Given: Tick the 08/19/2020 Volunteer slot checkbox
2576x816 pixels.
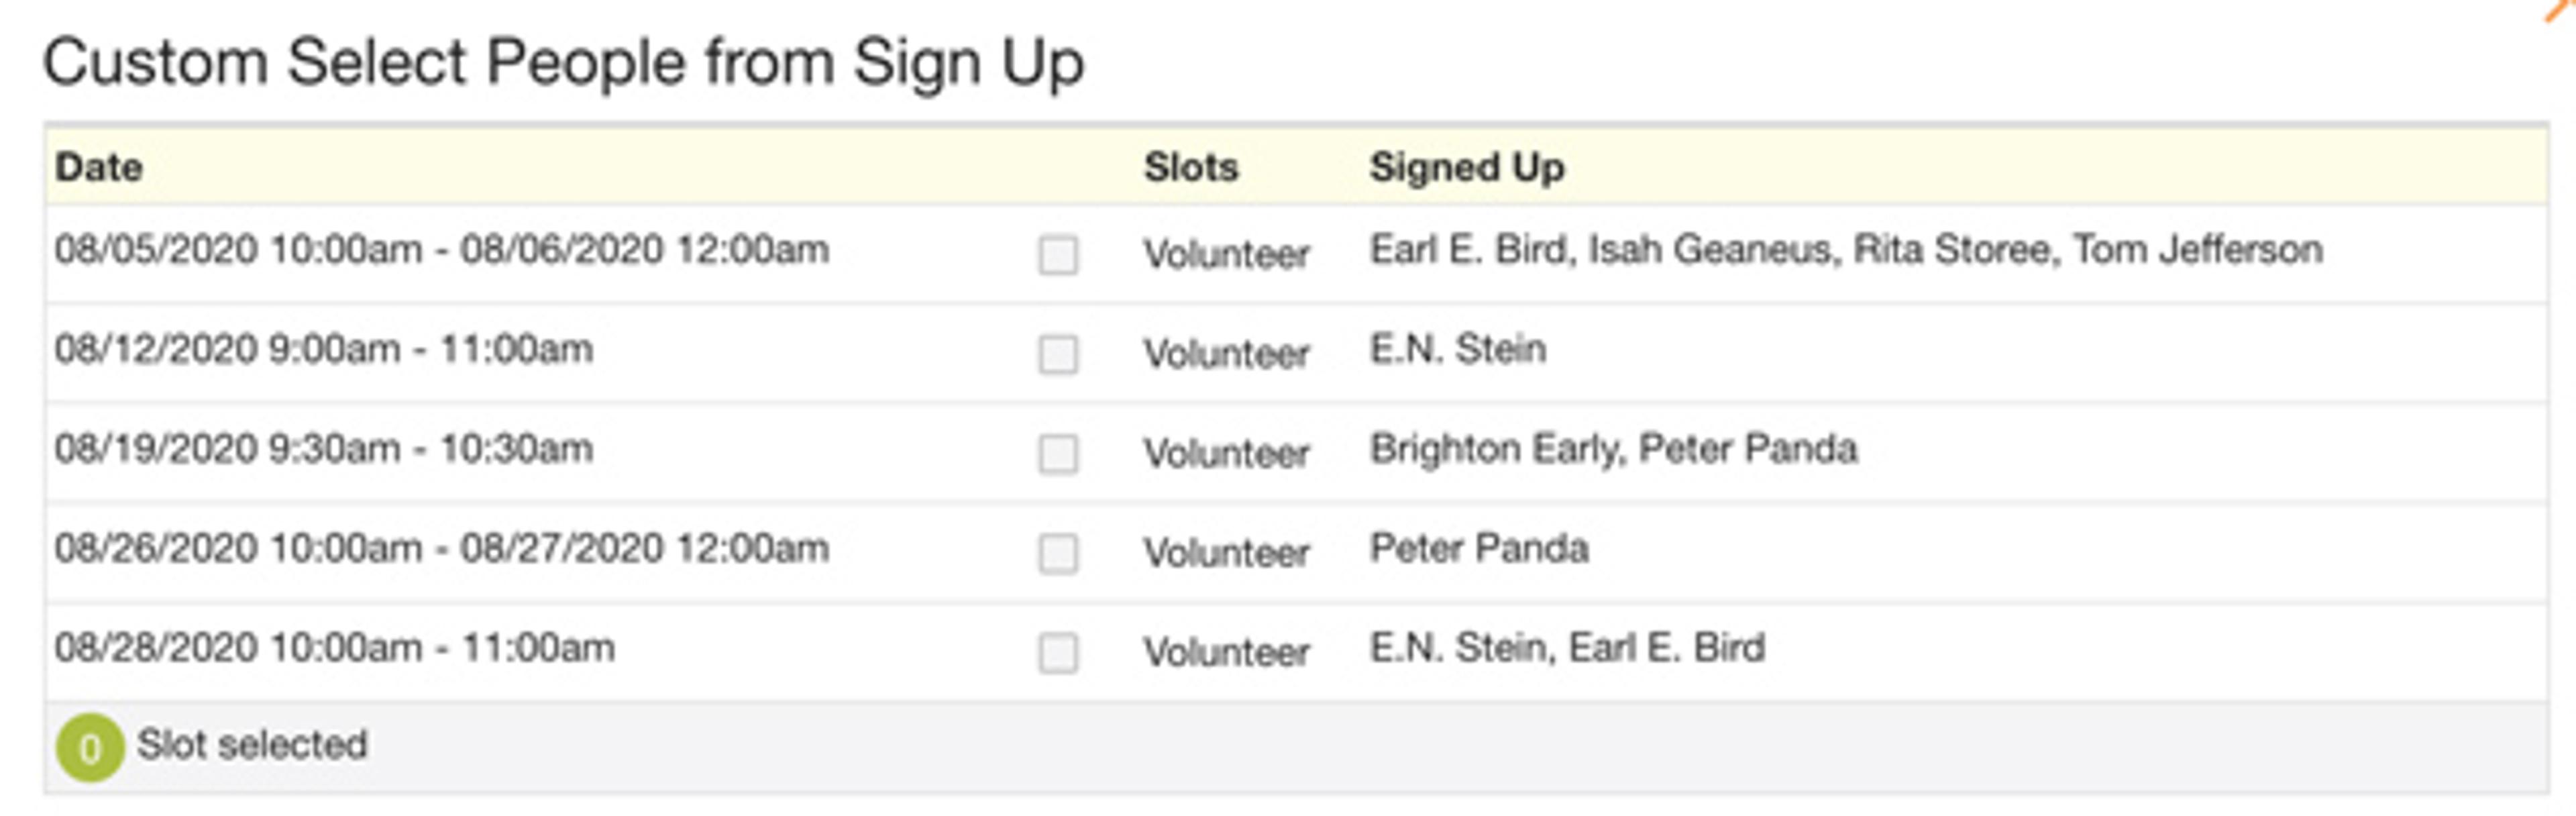Looking at the screenshot, I should [x=1058, y=454].
